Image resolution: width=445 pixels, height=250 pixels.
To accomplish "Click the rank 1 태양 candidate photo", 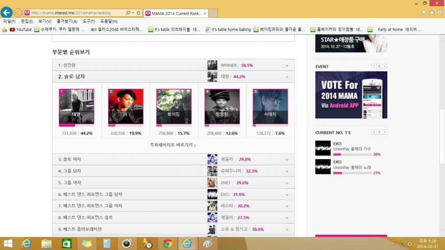I will pyautogui.click(x=77, y=107).
